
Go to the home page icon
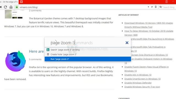(x=11, y=7)
